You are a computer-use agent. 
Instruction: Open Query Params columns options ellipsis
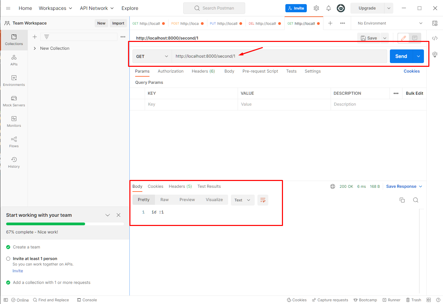click(x=396, y=93)
